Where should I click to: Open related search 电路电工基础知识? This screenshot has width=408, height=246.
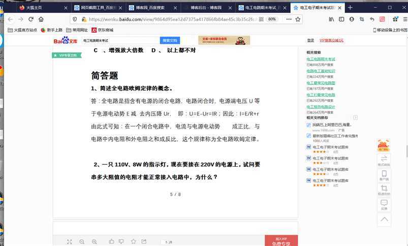(x=321, y=71)
